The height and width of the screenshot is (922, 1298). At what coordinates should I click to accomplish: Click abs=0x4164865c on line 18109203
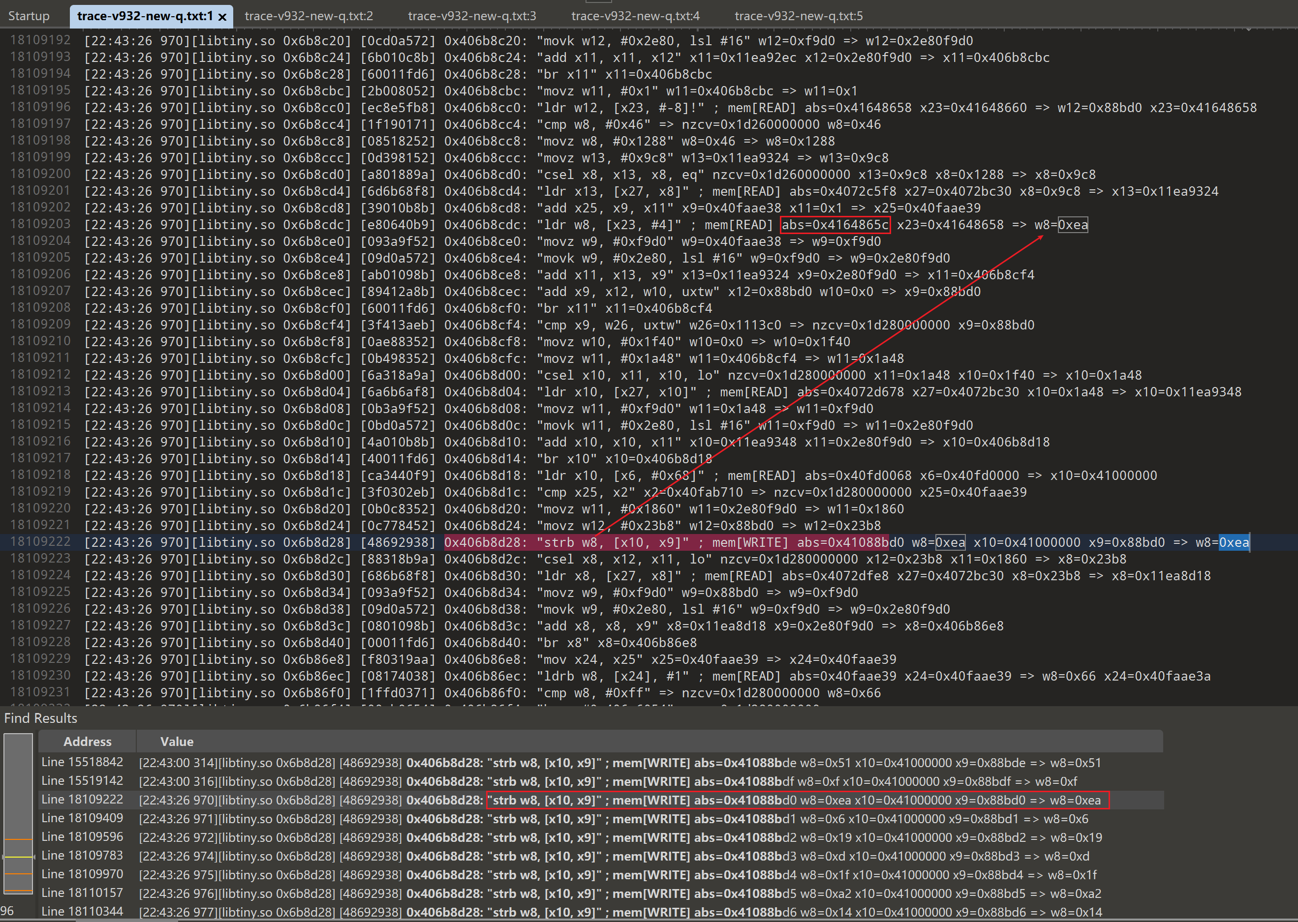click(835, 225)
